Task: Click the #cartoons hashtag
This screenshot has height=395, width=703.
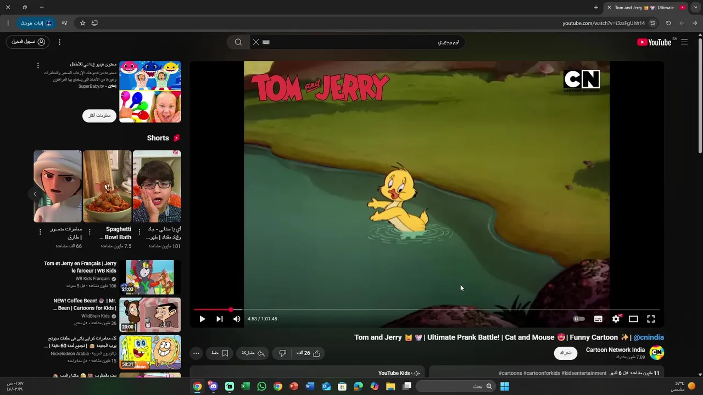Action: point(510,373)
